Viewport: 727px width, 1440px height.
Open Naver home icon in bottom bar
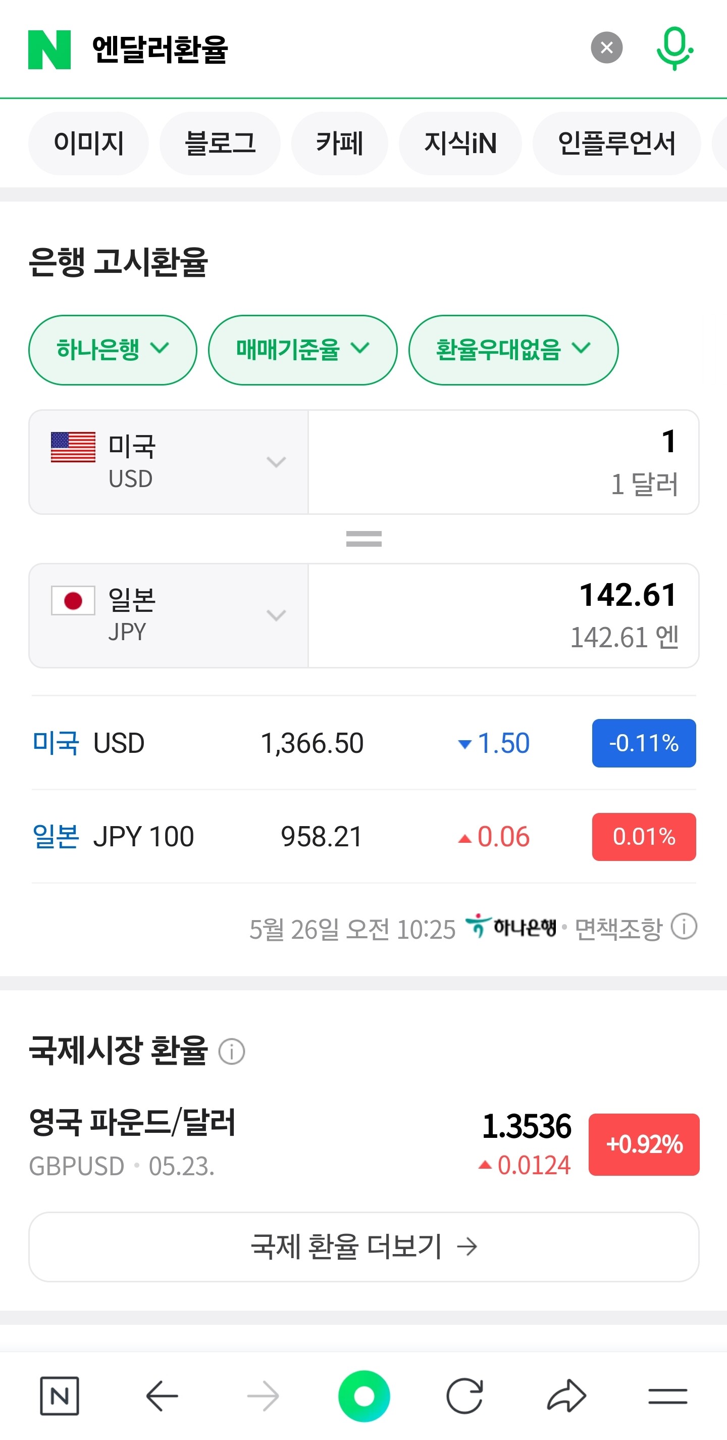(x=59, y=1396)
